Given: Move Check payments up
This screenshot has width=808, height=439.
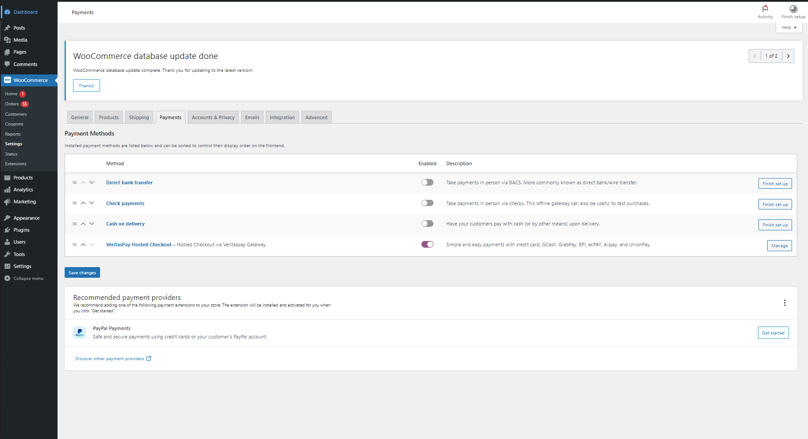Looking at the screenshot, I should pos(83,203).
